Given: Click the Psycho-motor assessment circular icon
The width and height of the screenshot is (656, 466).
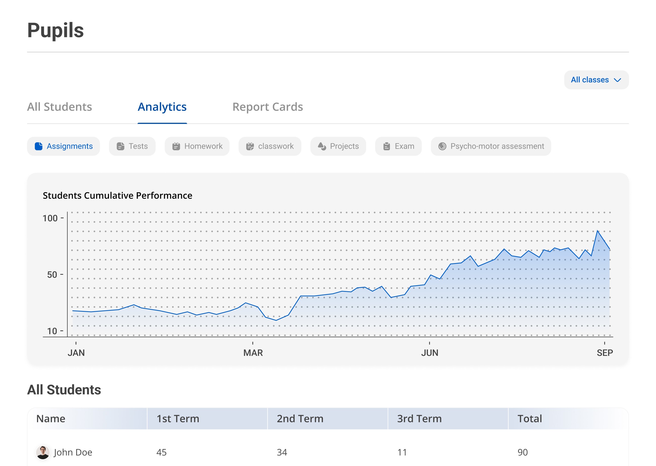Looking at the screenshot, I should 442,146.
